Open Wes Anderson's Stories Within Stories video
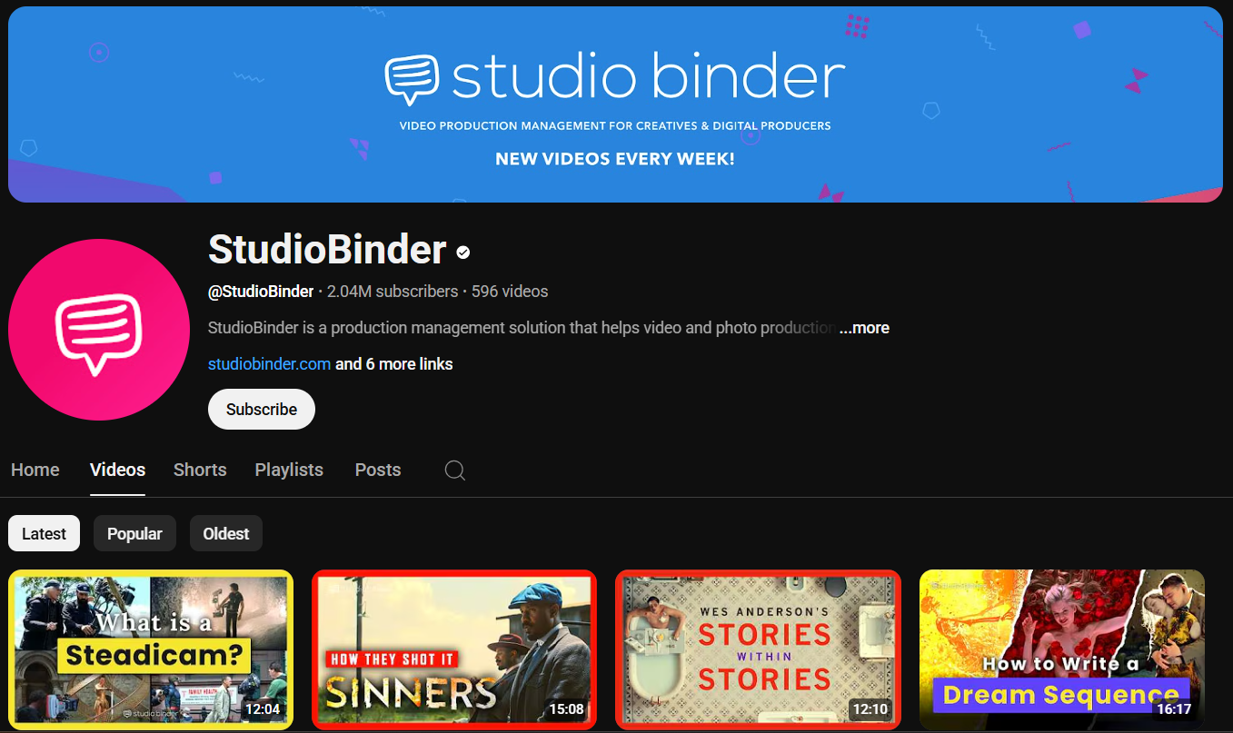 pyautogui.click(x=758, y=649)
